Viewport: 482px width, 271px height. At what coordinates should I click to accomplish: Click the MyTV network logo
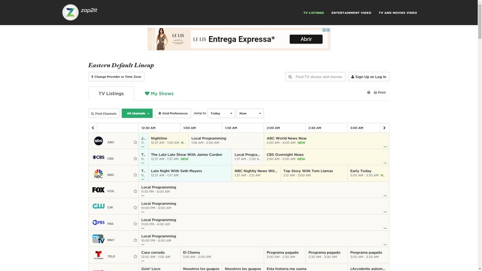[98, 239]
